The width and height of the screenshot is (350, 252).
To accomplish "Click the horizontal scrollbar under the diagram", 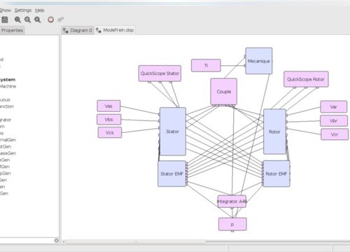I will point(135,242).
